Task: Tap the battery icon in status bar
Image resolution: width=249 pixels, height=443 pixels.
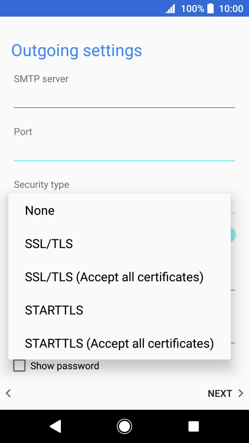Action: pyautogui.click(x=210, y=8)
